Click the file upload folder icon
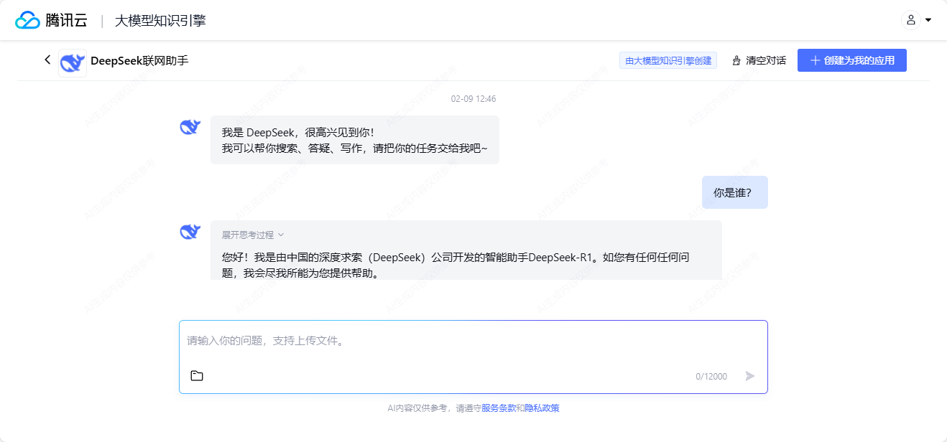947x442 pixels. 197,375
